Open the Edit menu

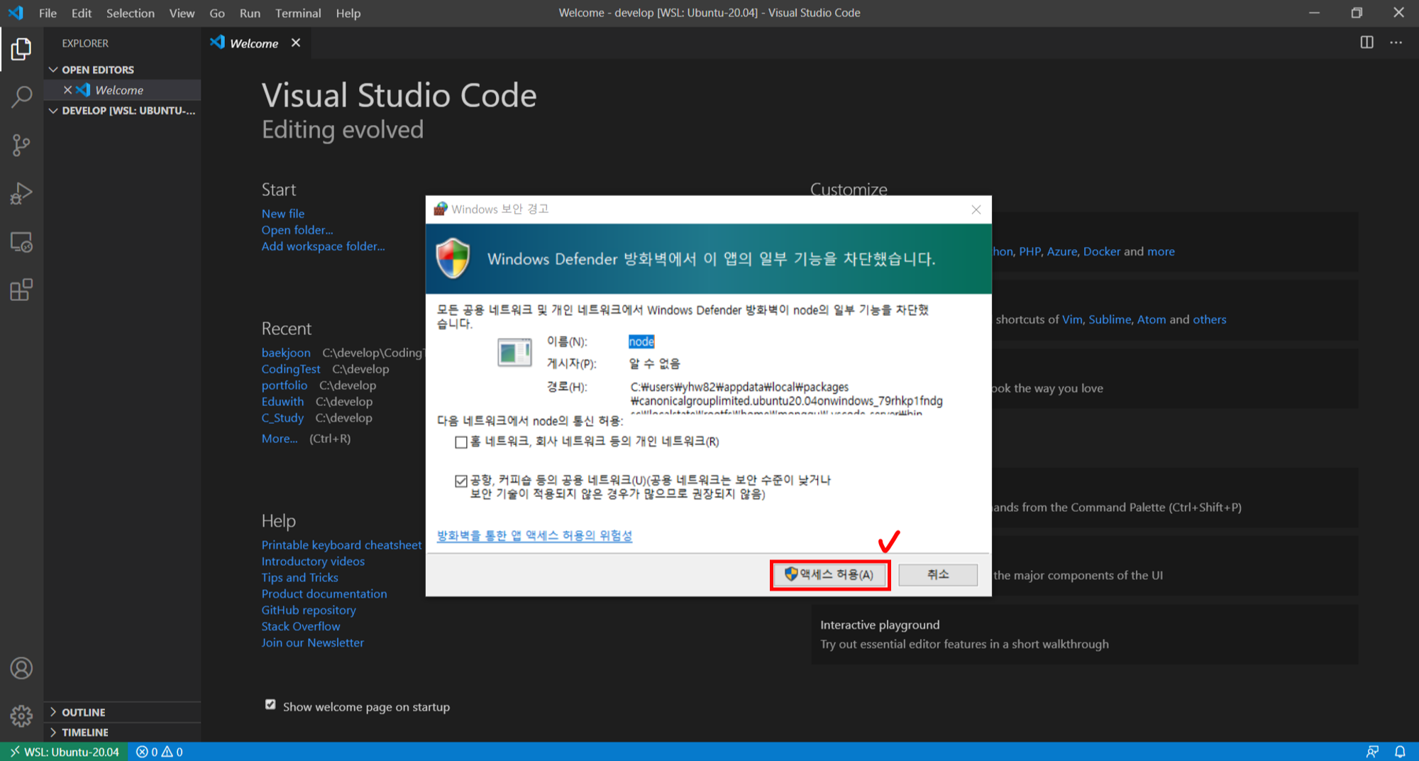click(81, 13)
